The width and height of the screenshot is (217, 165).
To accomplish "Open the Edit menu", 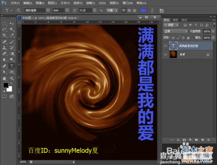I will (28, 3).
